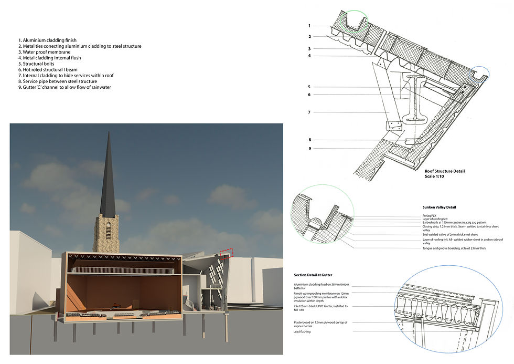Select callout number 7 beside roof detail

coord(309,112)
